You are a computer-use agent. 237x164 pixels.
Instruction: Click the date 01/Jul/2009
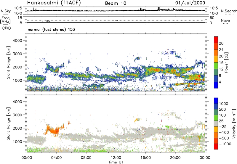click(190, 3)
